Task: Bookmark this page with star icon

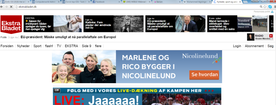Action: click(265, 7)
